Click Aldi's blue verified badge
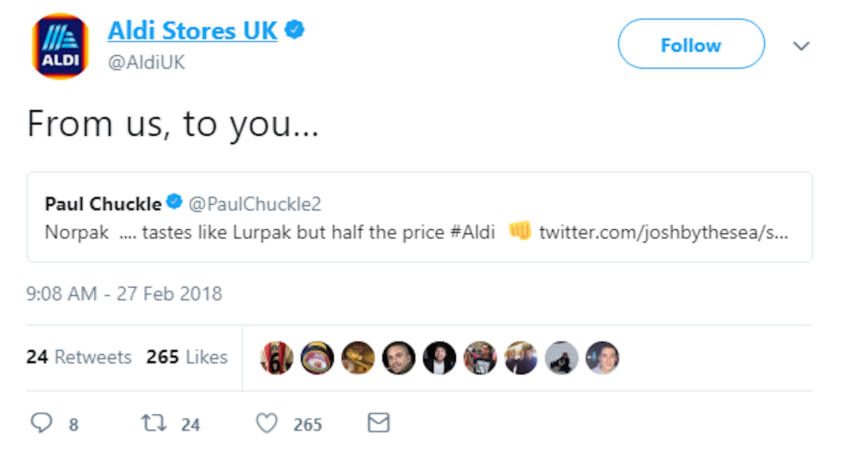This screenshot has width=844, height=452. (x=295, y=30)
